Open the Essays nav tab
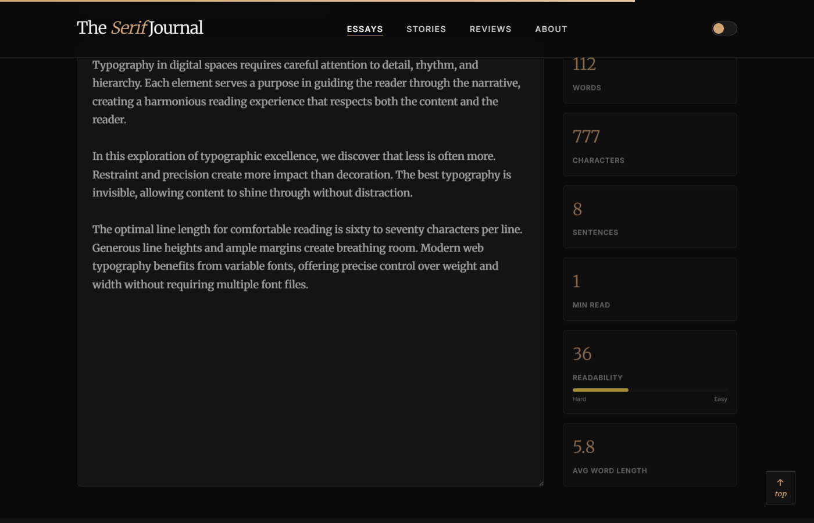 [365, 29]
